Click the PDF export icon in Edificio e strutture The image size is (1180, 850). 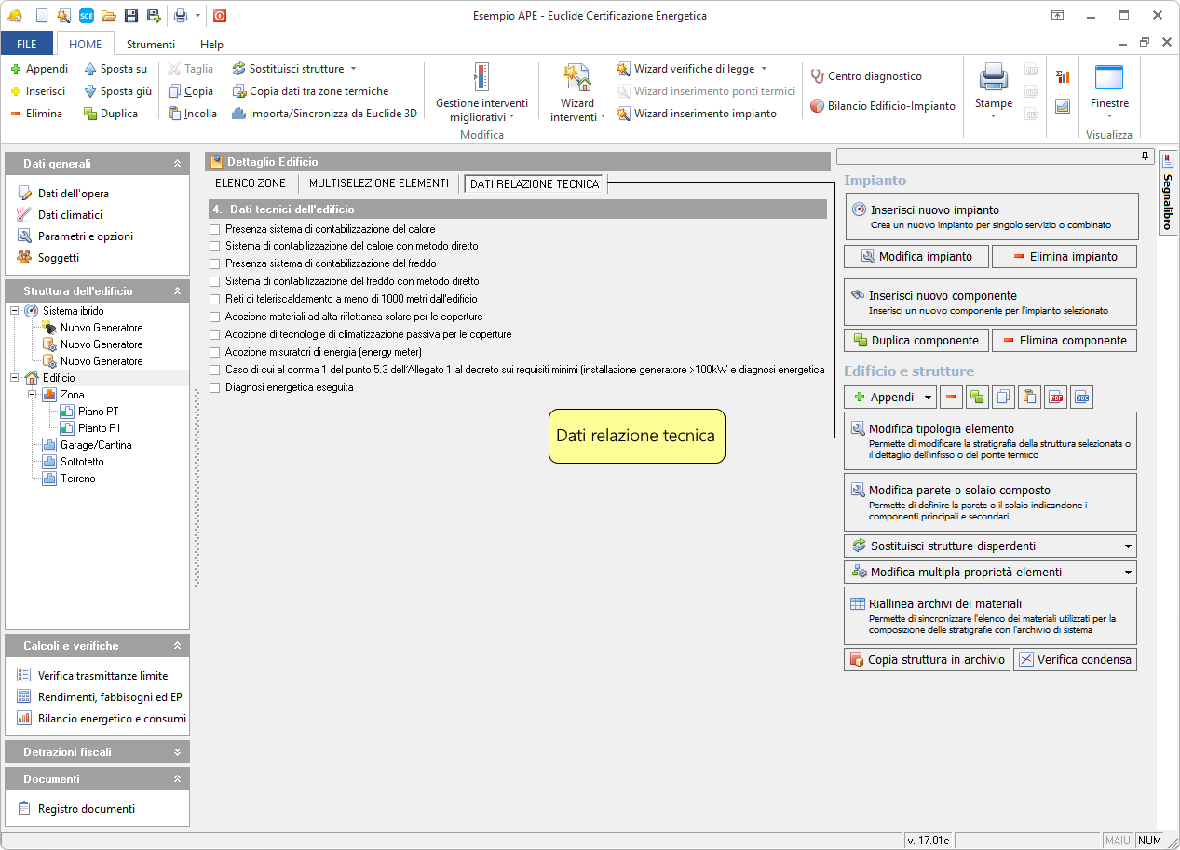pos(1055,398)
